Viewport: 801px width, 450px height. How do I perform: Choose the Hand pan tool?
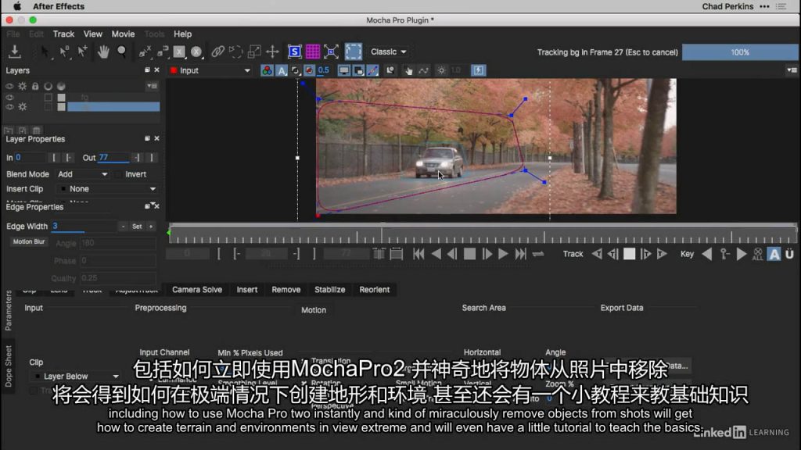point(103,52)
